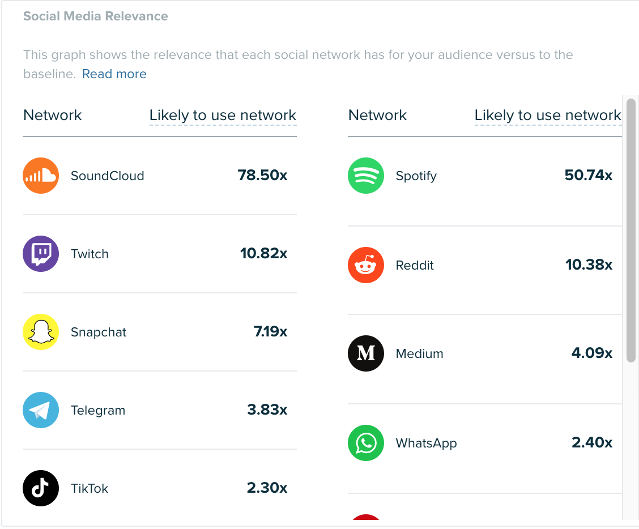Click left column Likely to use network header

(223, 116)
